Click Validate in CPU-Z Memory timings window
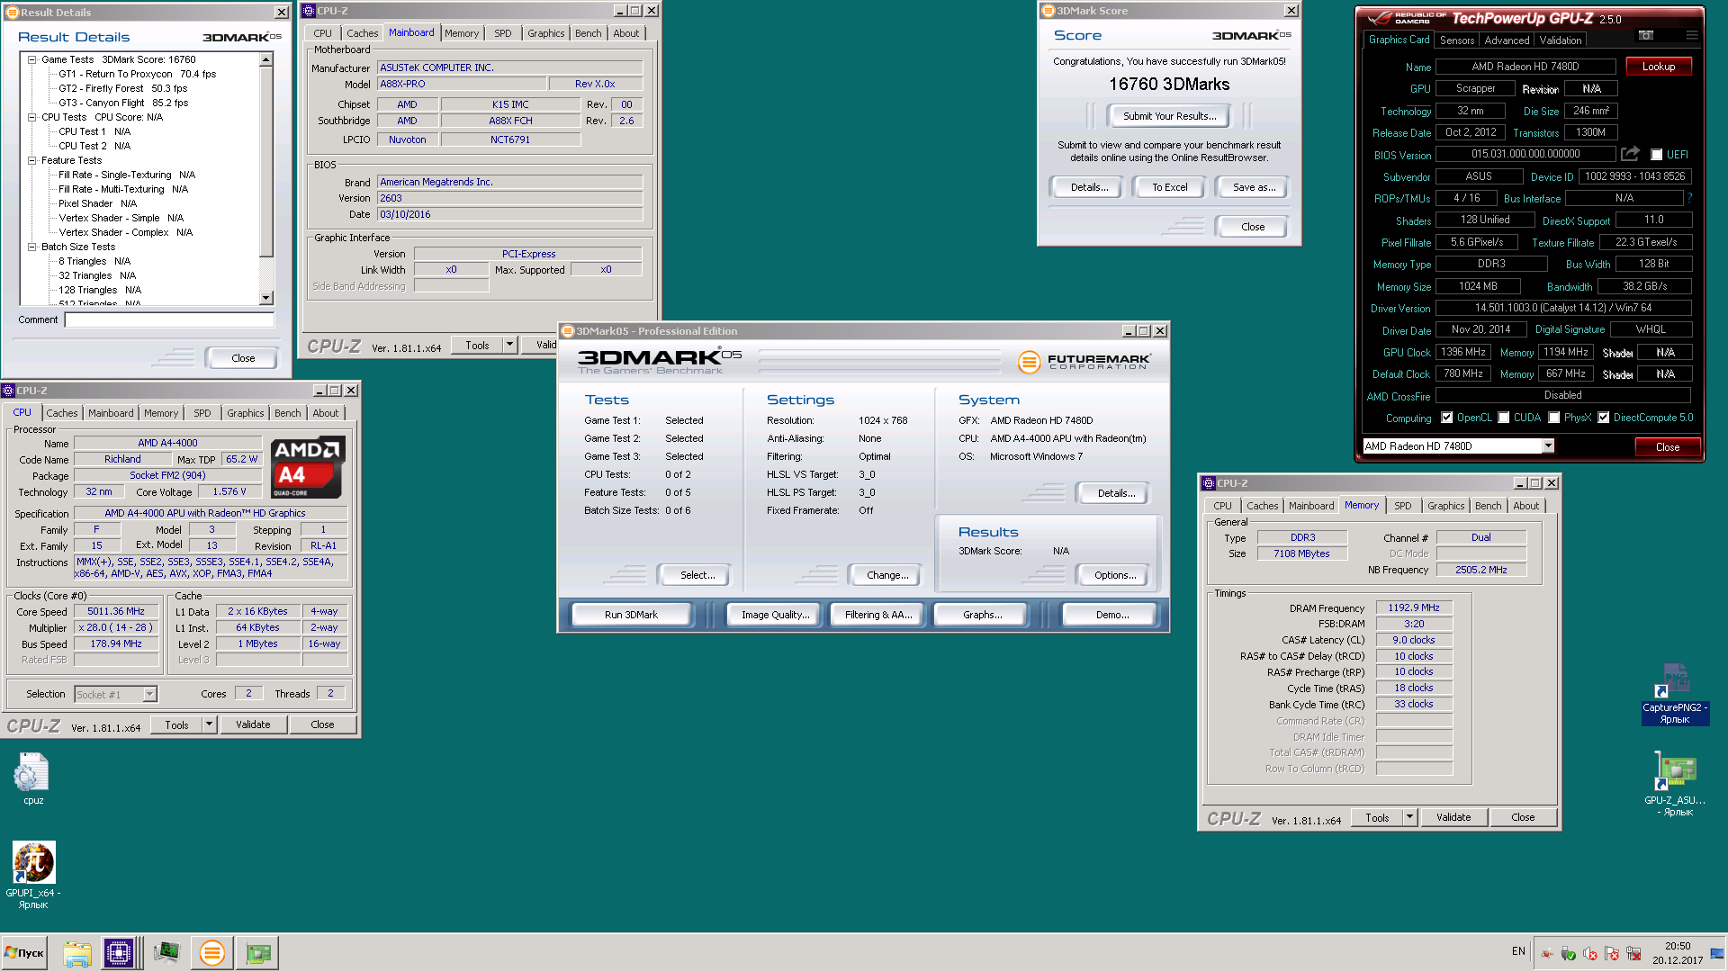This screenshot has height=972, width=1728. tap(1453, 817)
